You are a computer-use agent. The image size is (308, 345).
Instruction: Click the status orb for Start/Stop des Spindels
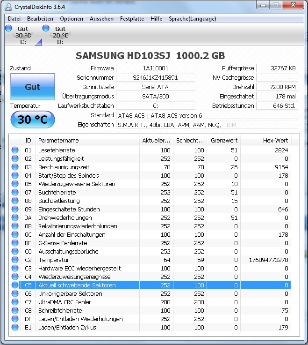15,175
